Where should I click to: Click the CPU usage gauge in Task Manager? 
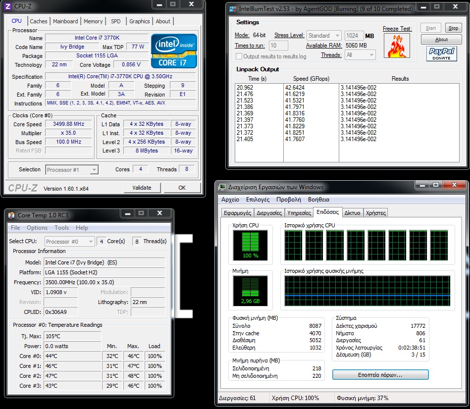pos(250,245)
